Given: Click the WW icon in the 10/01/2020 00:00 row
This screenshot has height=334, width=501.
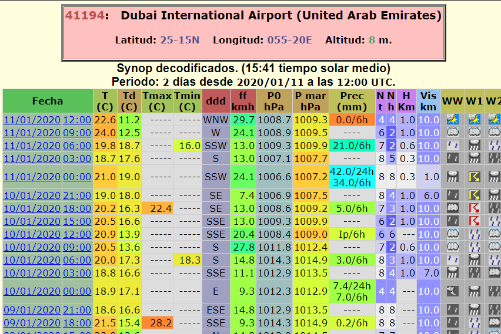Looking at the screenshot, I should pos(453,291).
